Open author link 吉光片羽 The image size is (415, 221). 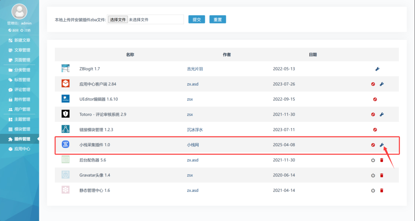[195, 69]
